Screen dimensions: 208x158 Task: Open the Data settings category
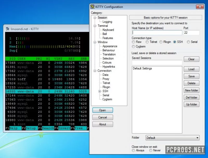(105, 75)
